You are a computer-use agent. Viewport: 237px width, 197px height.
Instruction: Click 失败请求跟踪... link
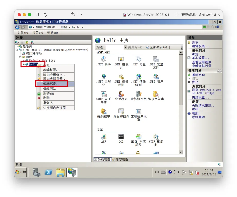tap(204, 105)
